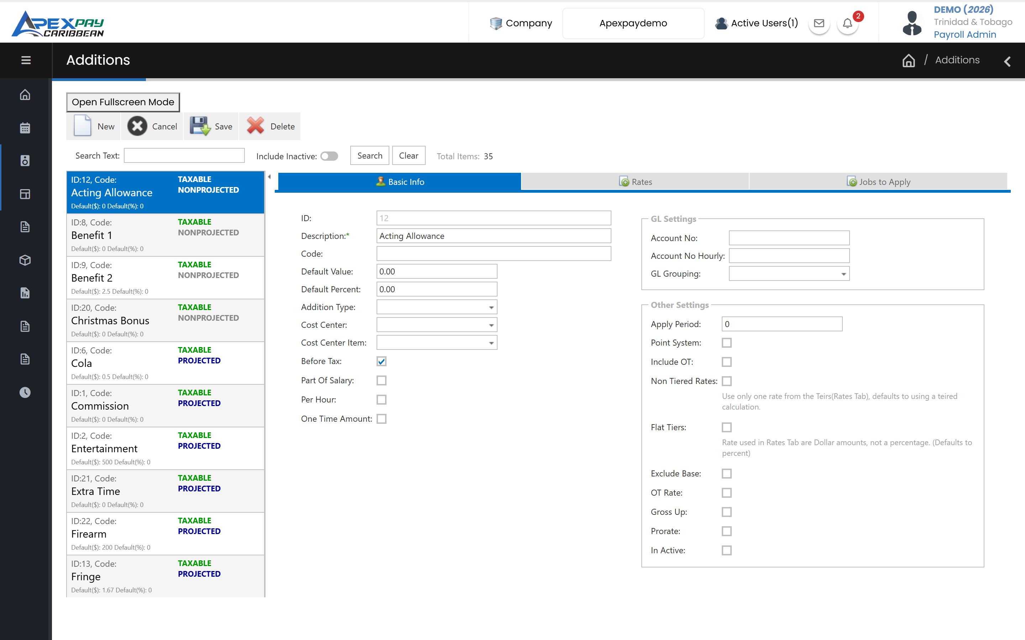This screenshot has width=1025, height=640.
Task: Enable the Per Hour checkbox
Action: [x=382, y=400]
